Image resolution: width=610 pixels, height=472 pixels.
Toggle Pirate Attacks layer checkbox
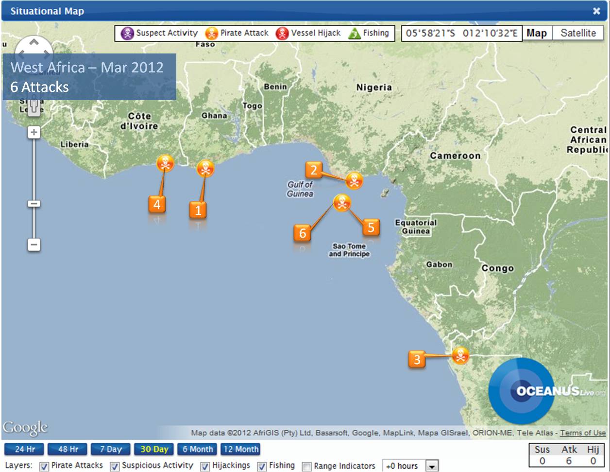[44, 466]
